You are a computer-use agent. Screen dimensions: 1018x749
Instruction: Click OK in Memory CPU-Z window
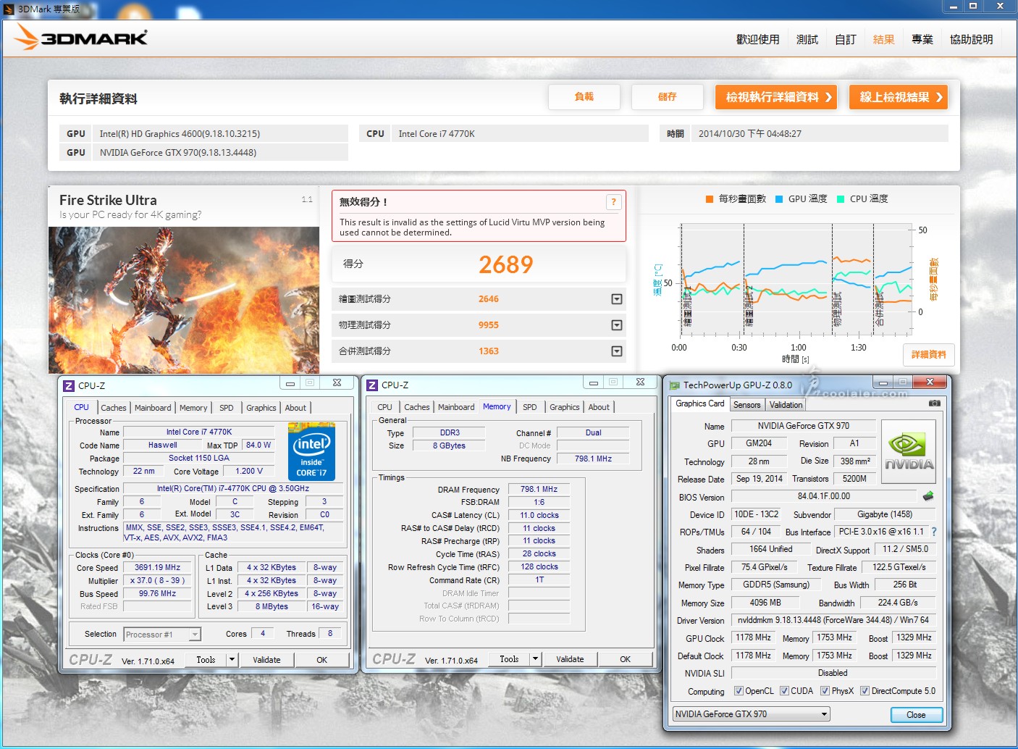pos(625,659)
